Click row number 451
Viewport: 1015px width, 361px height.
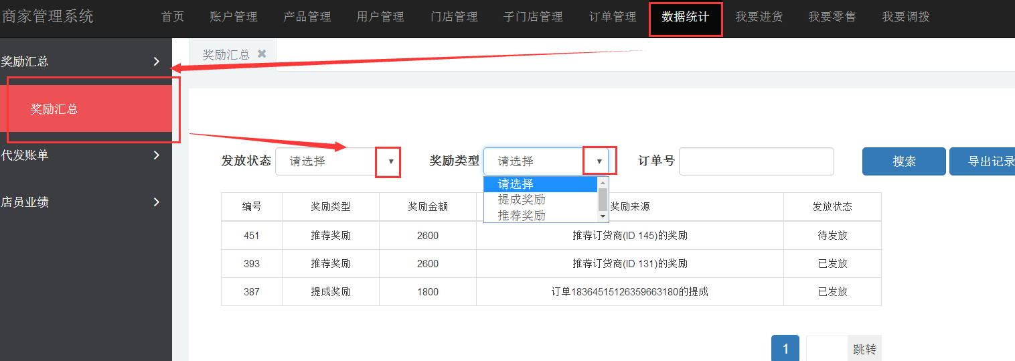pos(252,236)
